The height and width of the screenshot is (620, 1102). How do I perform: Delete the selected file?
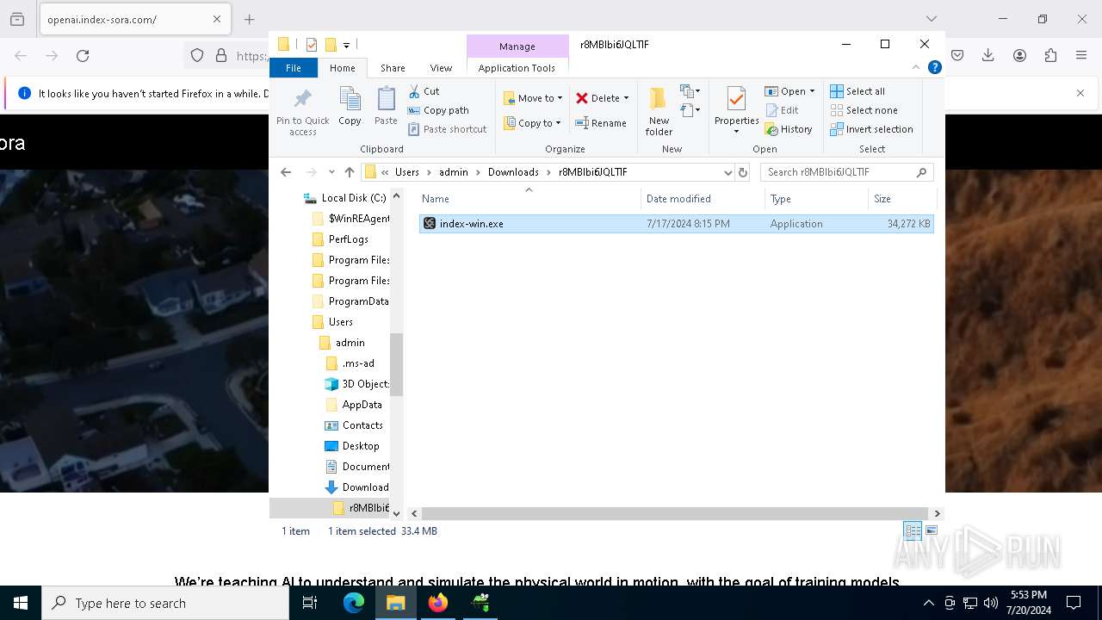(x=597, y=98)
